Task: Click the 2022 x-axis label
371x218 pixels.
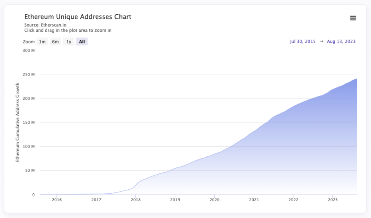Action: [x=293, y=200]
